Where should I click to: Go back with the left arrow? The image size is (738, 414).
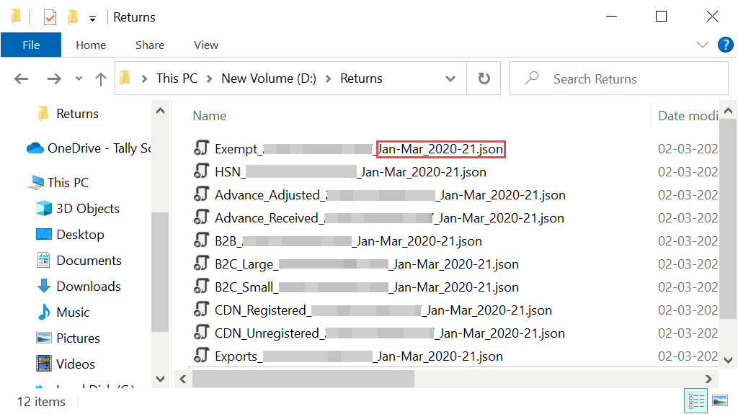pyautogui.click(x=21, y=78)
